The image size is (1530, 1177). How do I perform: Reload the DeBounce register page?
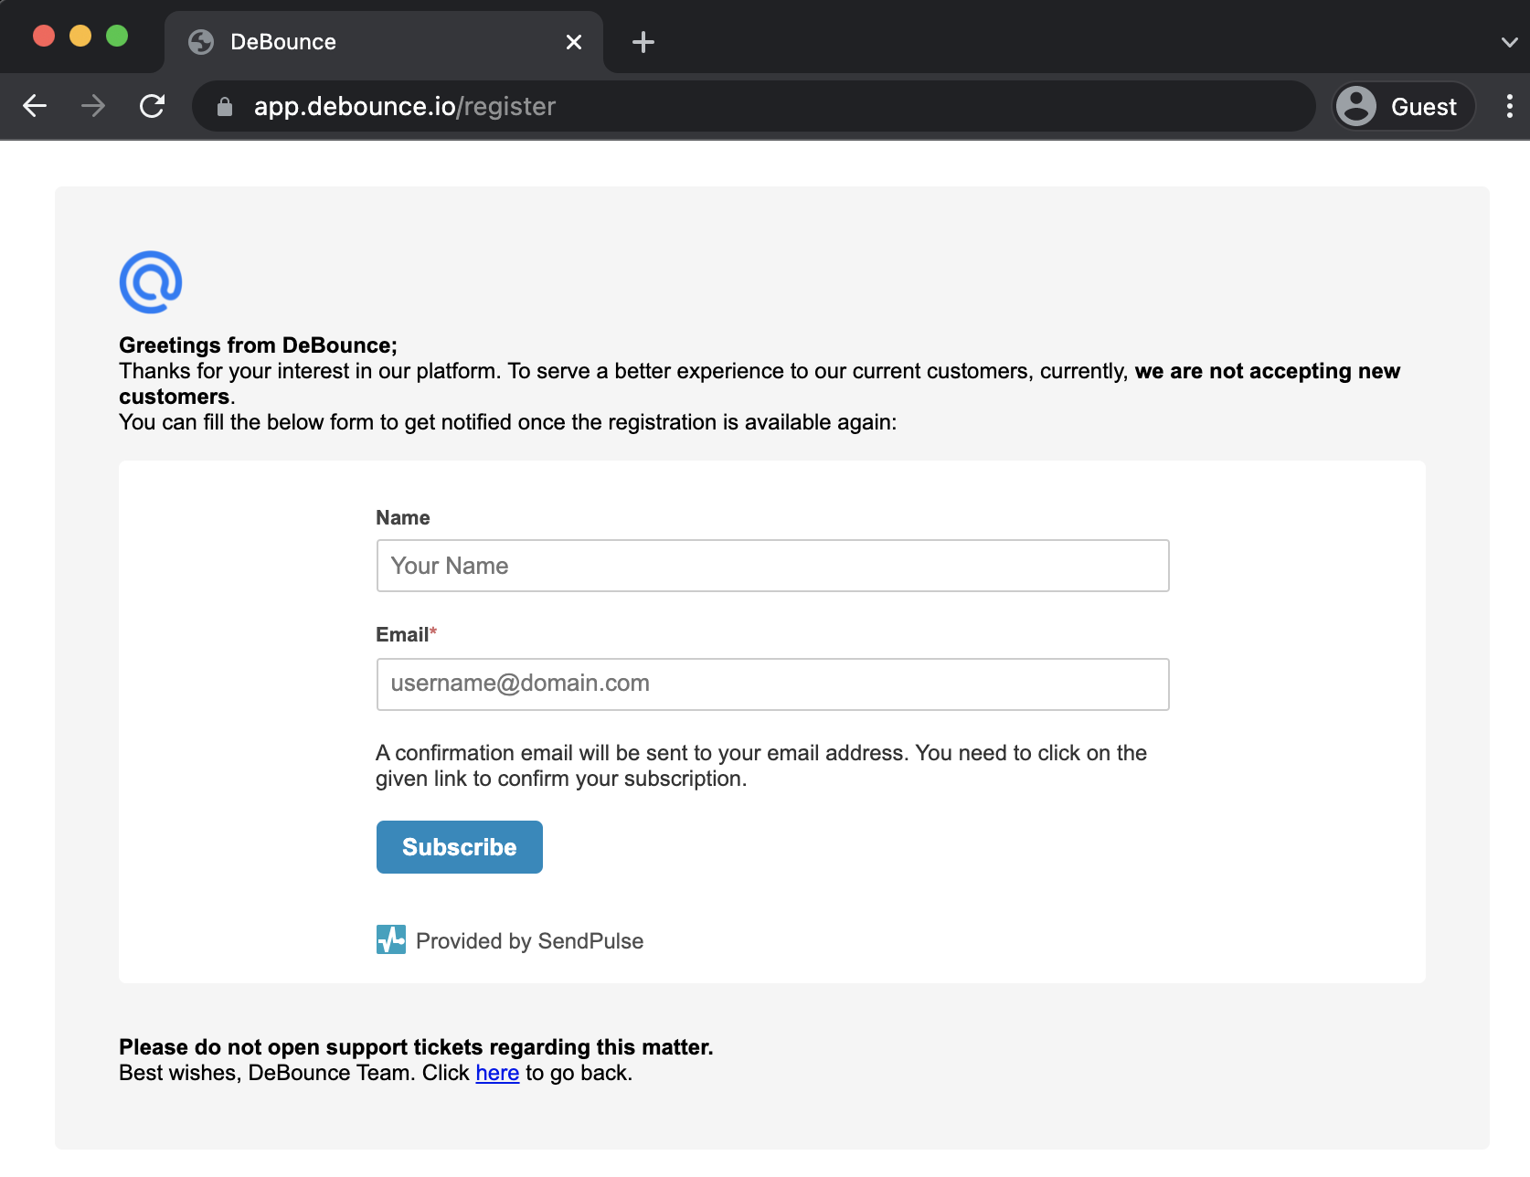point(152,106)
